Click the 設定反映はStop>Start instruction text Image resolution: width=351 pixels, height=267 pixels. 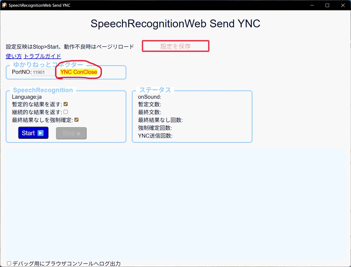point(70,47)
